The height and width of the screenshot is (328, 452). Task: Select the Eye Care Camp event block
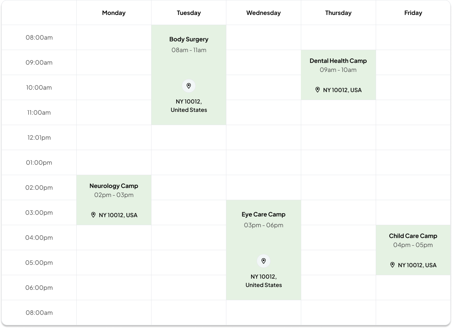(x=263, y=214)
